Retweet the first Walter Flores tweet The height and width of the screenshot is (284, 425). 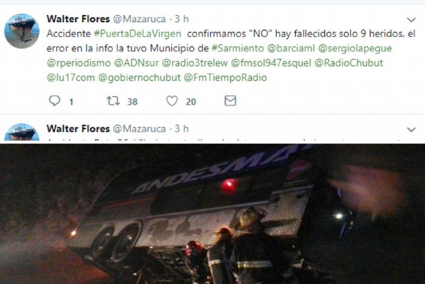coord(113,101)
